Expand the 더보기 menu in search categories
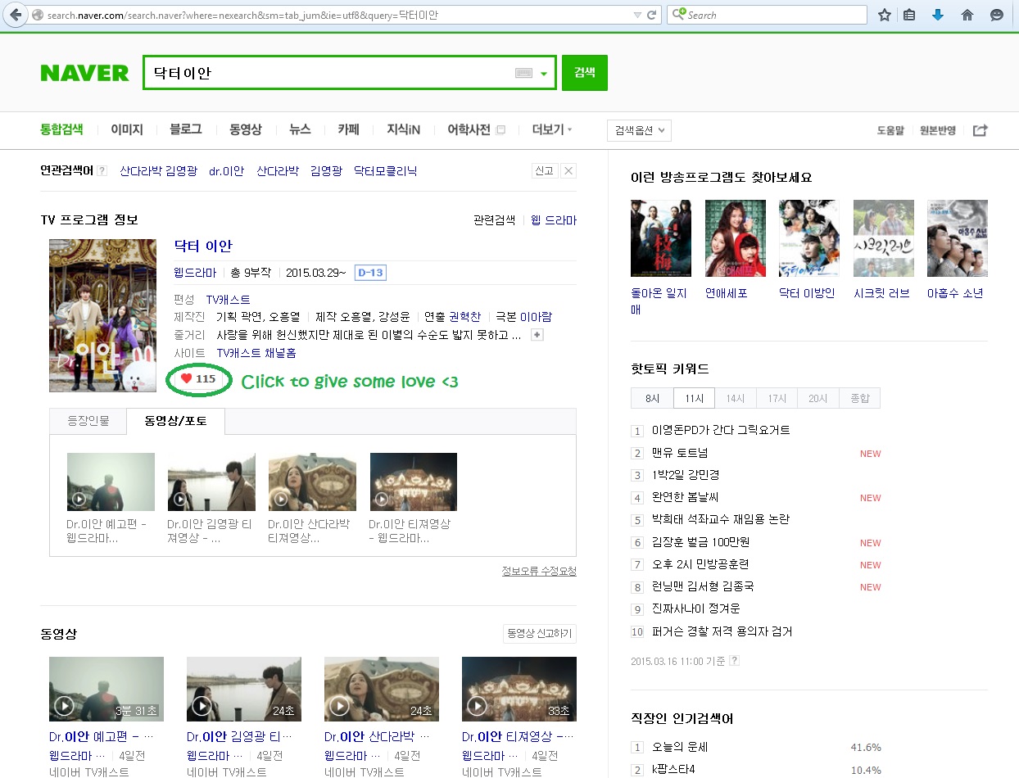The height and width of the screenshot is (778, 1019). click(x=552, y=129)
